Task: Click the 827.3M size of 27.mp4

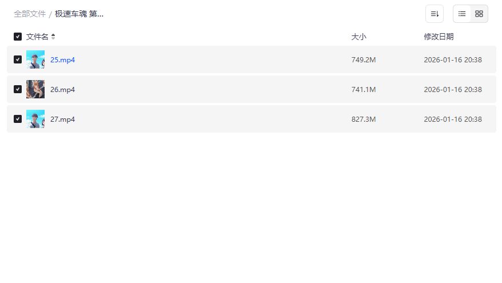Action: 364,119
